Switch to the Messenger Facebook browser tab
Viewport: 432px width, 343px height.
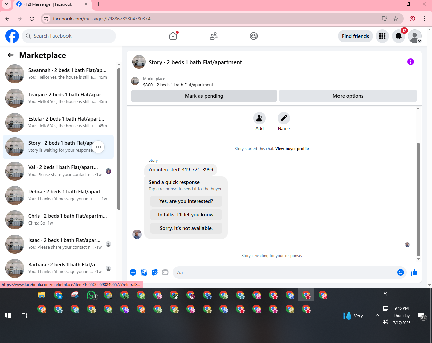coord(53,4)
